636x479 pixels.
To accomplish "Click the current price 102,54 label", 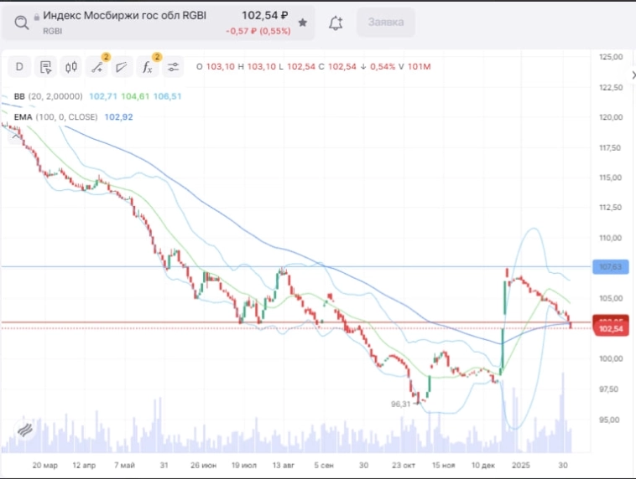I will 609,329.
